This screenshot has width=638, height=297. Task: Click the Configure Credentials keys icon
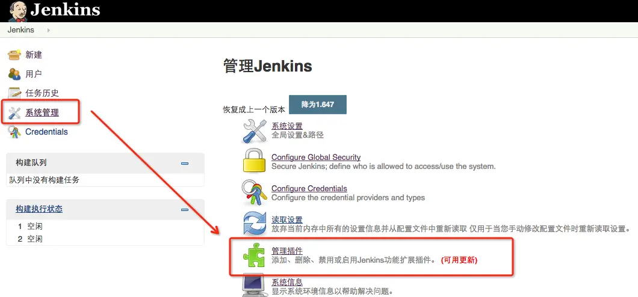pyautogui.click(x=255, y=192)
